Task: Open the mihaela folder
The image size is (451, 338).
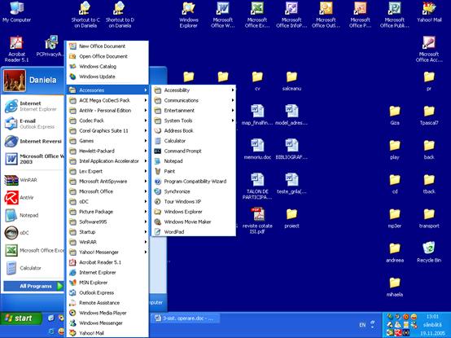Action: 395,287
